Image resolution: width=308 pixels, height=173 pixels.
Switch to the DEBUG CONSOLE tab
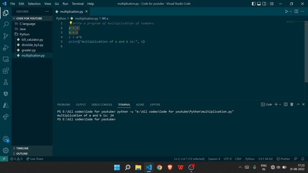point(102,105)
